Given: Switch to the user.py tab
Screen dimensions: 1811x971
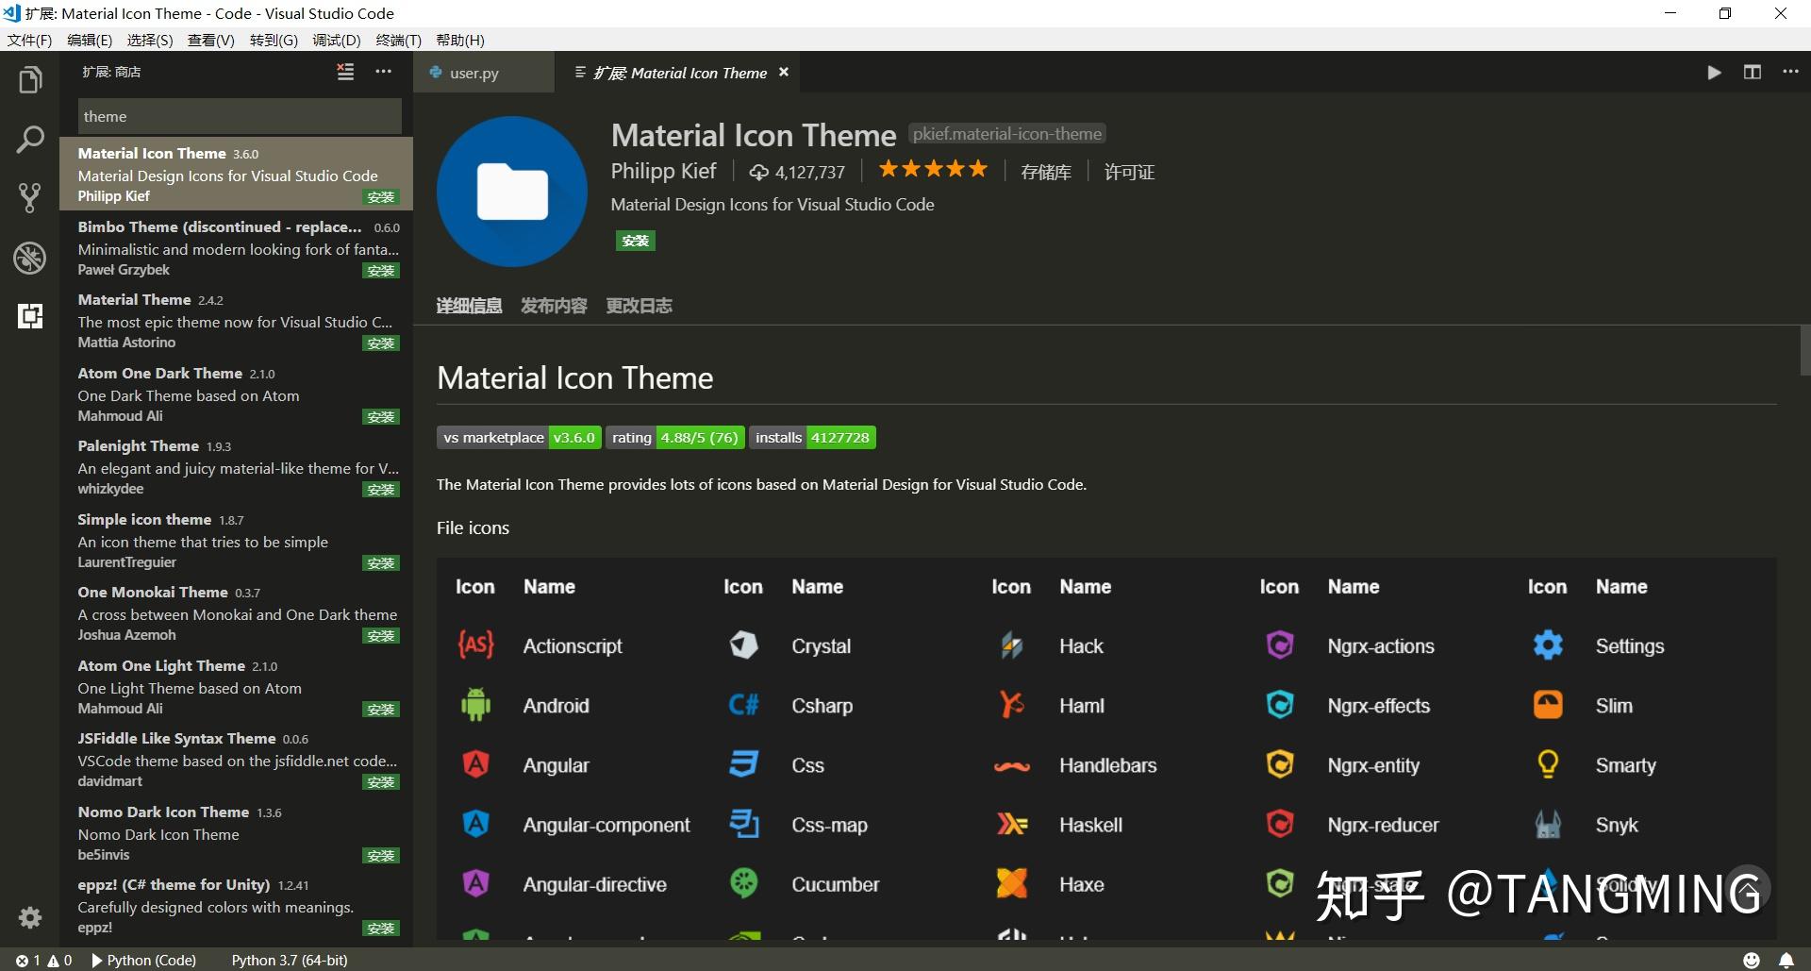Looking at the screenshot, I should point(474,72).
